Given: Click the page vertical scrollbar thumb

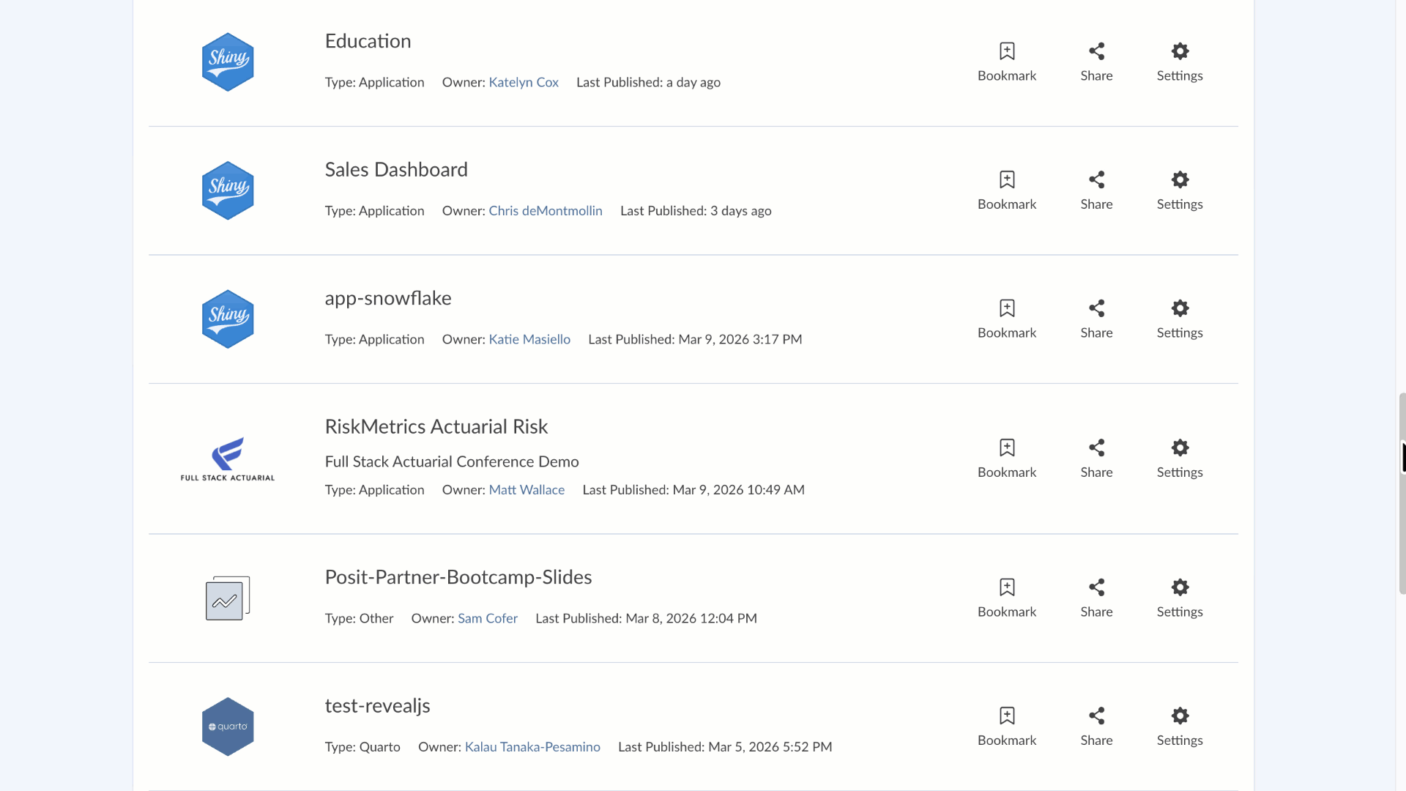Looking at the screenshot, I should (1402, 493).
